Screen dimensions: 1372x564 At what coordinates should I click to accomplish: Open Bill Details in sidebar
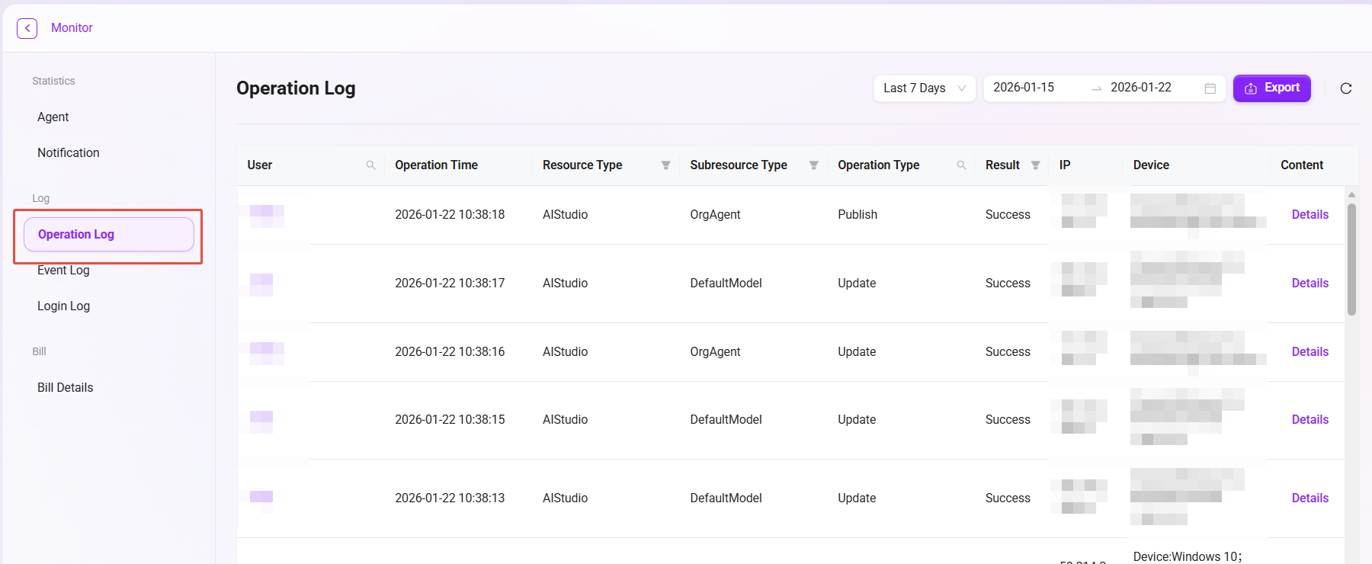[x=66, y=387]
